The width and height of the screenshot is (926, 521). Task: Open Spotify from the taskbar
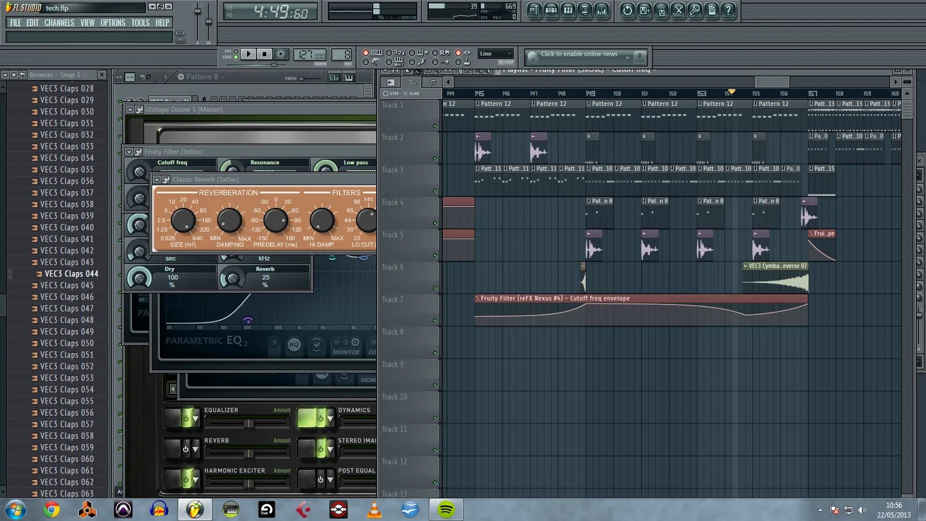click(x=446, y=509)
